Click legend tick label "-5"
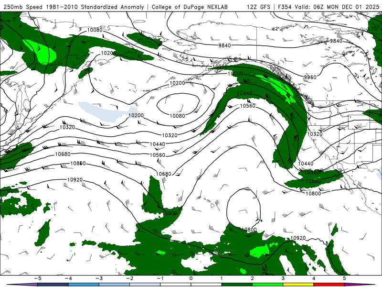This screenshot has width=382, height=287. (x=37, y=278)
